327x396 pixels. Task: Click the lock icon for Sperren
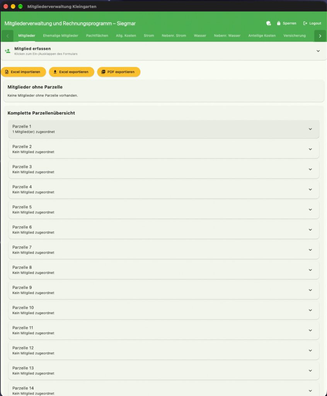point(279,23)
